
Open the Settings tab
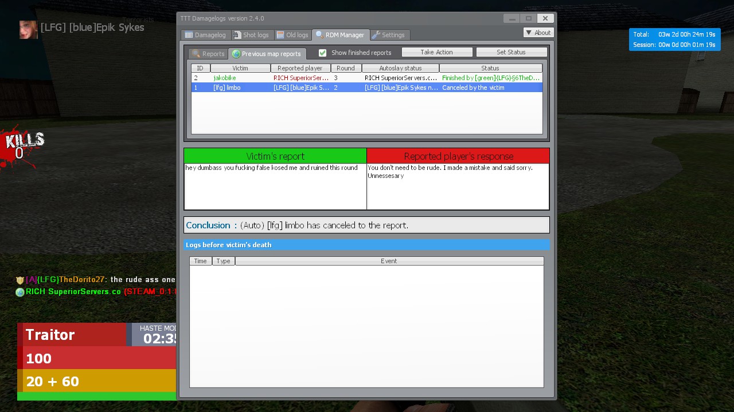389,35
